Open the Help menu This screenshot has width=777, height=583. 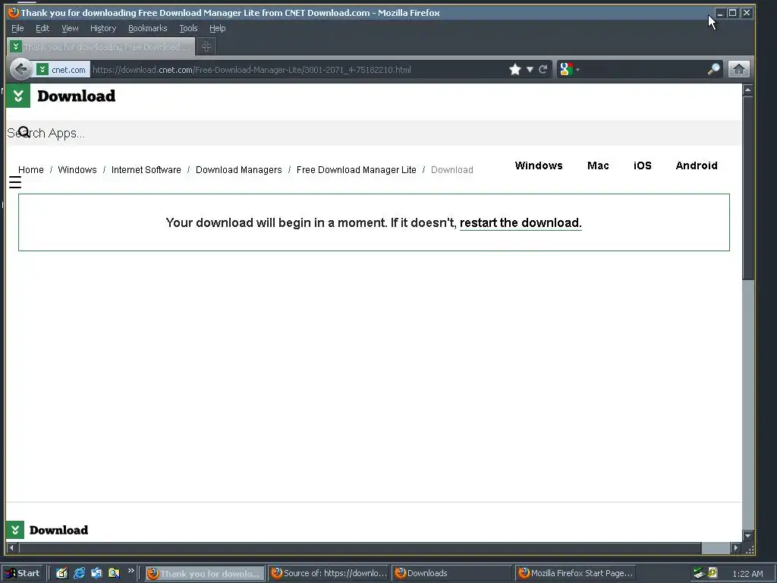click(x=217, y=28)
